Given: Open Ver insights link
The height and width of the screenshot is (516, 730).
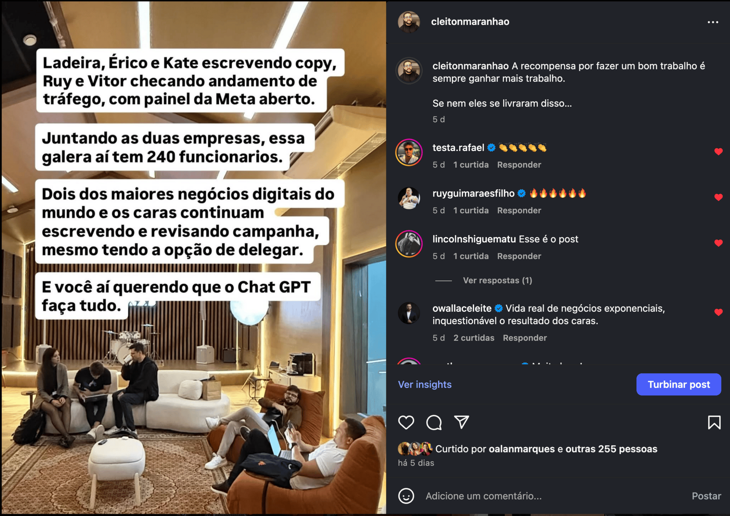Looking at the screenshot, I should [x=425, y=384].
